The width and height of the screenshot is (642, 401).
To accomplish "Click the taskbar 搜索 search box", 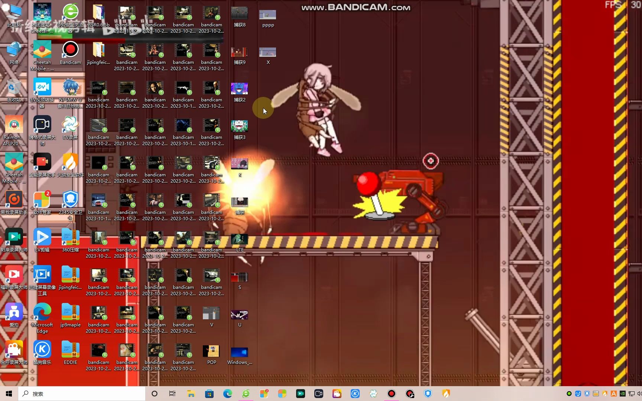I will [81, 394].
